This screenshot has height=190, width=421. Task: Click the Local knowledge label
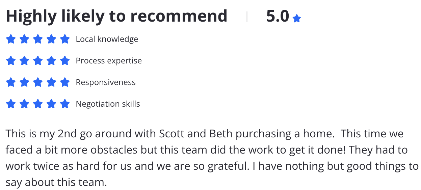(x=107, y=39)
